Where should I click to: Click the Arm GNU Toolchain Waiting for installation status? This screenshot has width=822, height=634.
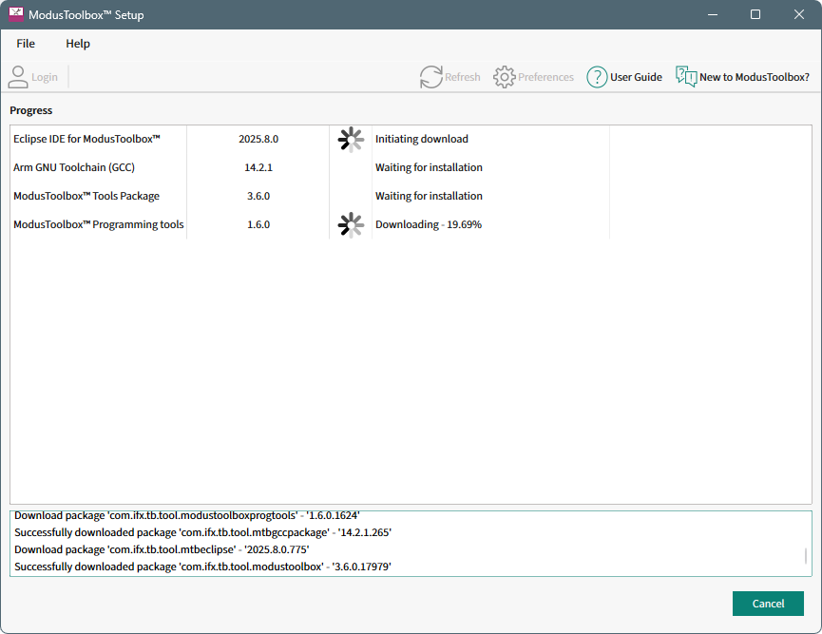click(429, 167)
